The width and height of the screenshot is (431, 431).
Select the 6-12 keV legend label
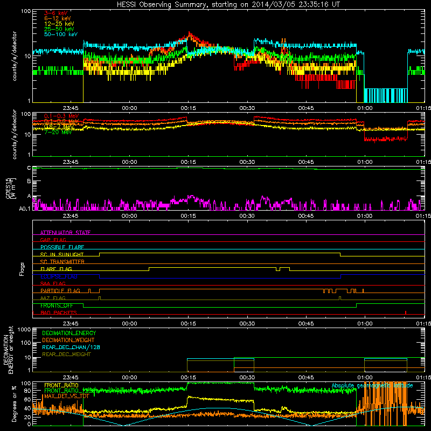click(x=58, y=18)
